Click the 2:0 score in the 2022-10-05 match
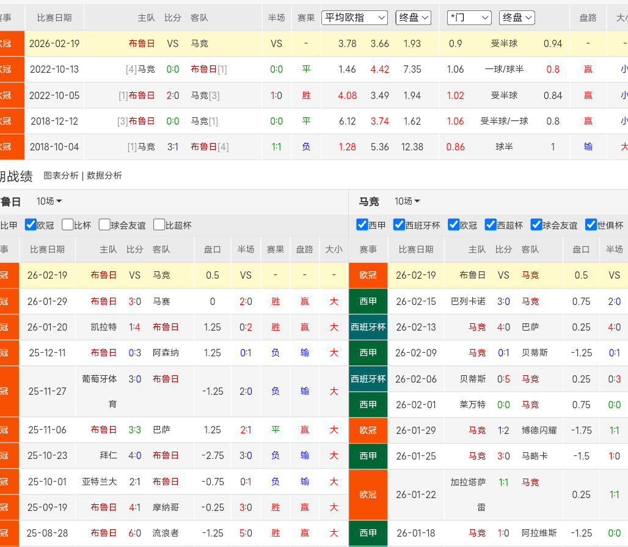Image resolution: width=628 pixels, height=547 pixels. (x=173, y=95)
